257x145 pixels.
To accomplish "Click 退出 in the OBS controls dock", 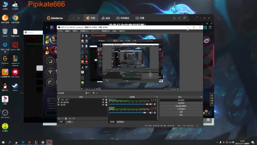I will [x=181, y=115].
